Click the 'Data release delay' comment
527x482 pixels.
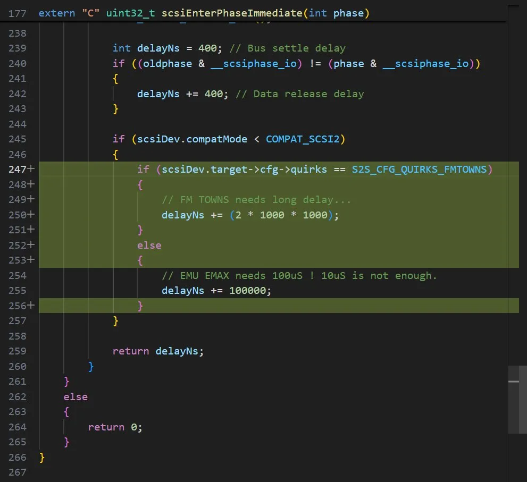point(299,94)
